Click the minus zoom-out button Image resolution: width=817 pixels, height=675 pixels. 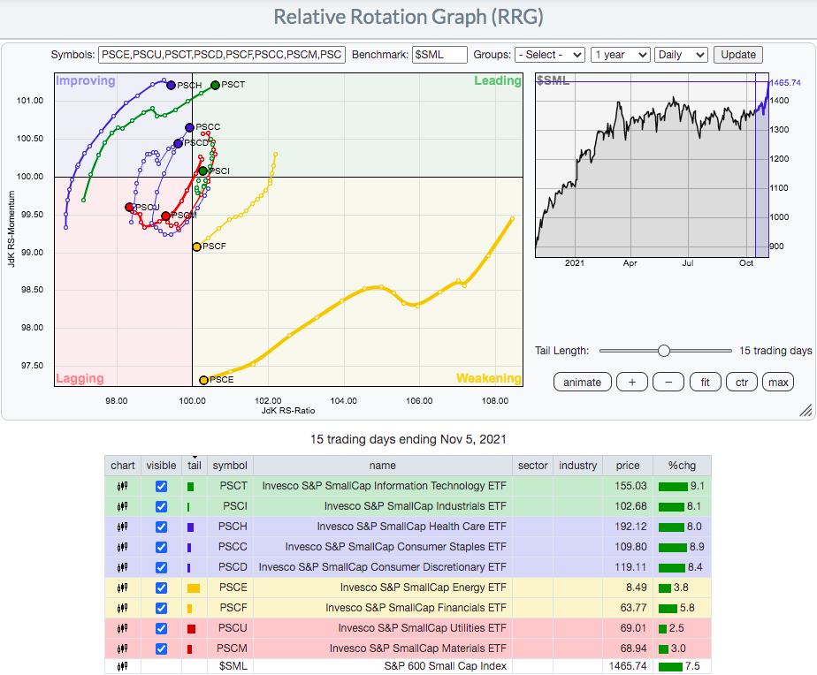click(668, 382)
